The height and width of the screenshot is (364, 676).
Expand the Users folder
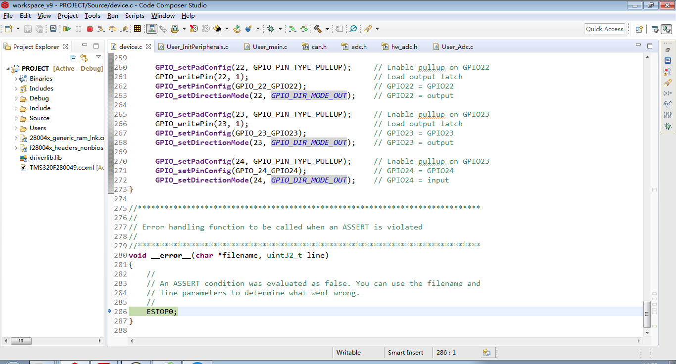pyautogui.click(x=16, y=128)
